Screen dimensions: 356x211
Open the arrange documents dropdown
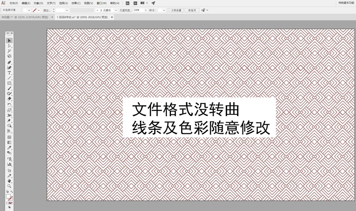[144, 3]
